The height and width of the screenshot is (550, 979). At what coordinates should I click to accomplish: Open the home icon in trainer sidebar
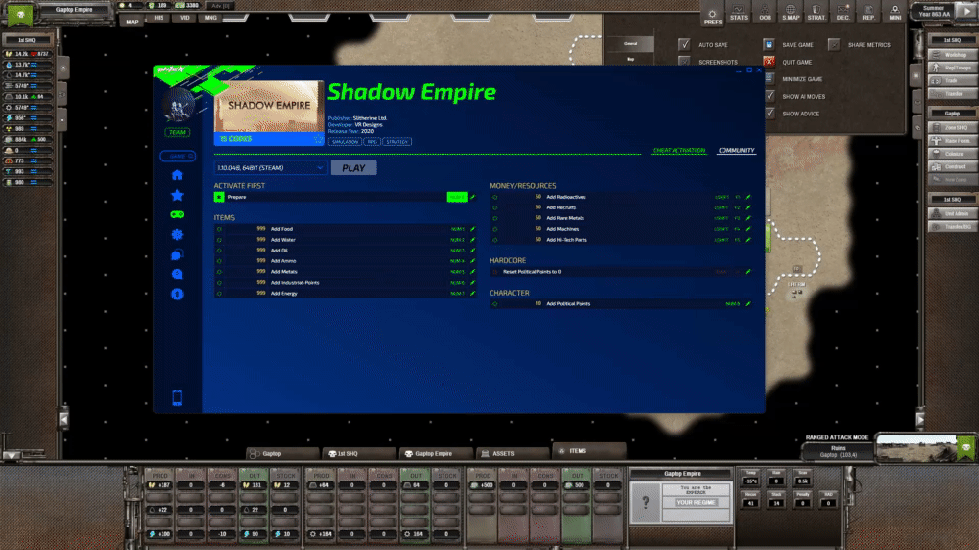[177, 175]
